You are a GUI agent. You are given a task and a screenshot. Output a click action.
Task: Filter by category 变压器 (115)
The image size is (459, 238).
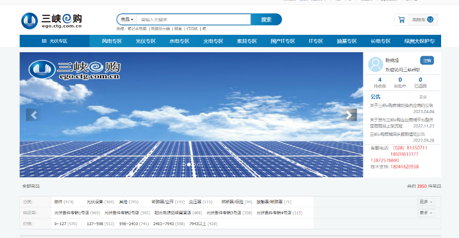click(x=200, y=202)
